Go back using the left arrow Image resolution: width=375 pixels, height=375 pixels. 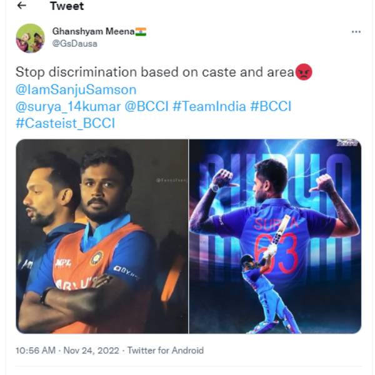[x=22, y=6]
